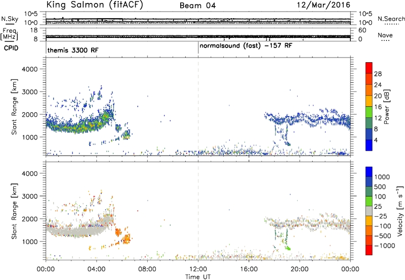Click the 16 label on Power colorbar
This screenshot has height=280, width=405.
[x=378, y=107]
